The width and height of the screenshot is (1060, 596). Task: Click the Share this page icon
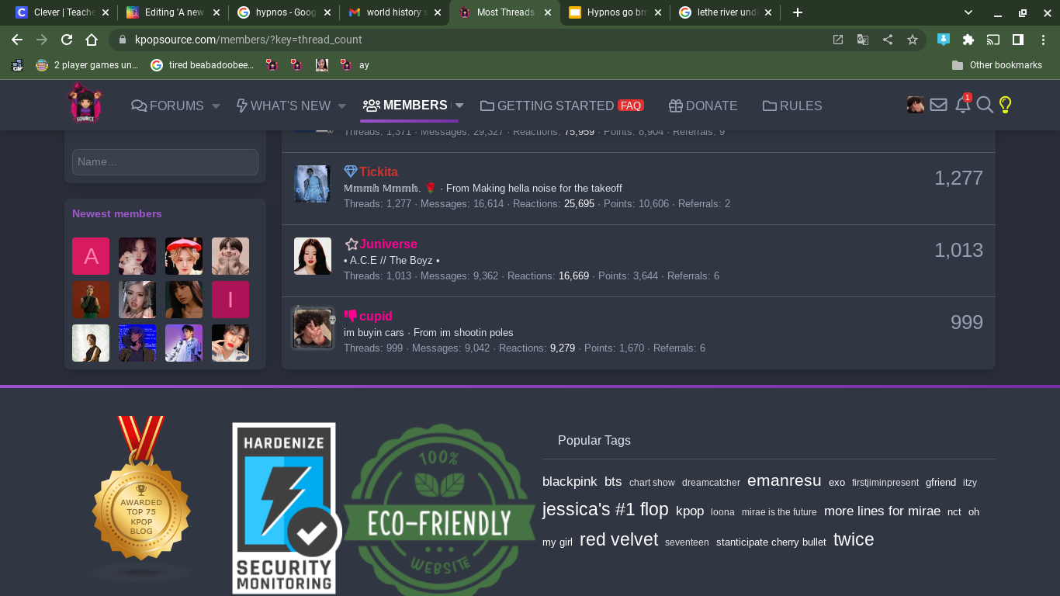[x=888, y=40]
